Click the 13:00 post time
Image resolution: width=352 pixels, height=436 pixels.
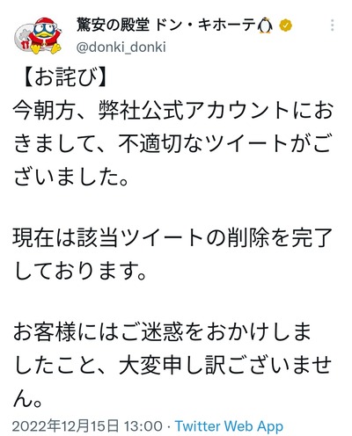pos(143,425)
